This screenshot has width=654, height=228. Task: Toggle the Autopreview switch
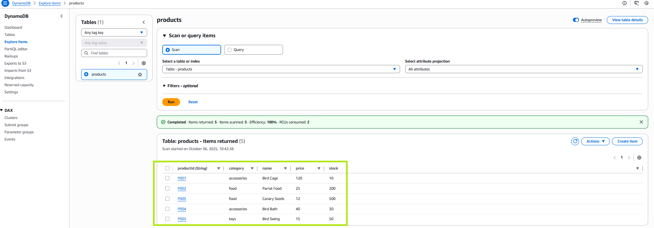pyautogui.click(x=576, y=20)
